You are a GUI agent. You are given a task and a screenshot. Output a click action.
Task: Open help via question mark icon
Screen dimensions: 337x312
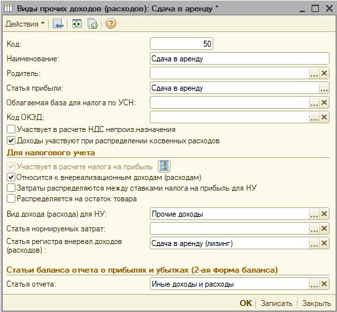coord(111,23)
